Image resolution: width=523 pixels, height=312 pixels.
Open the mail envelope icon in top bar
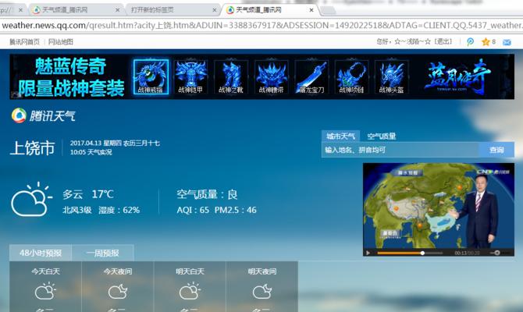(507, 42)
